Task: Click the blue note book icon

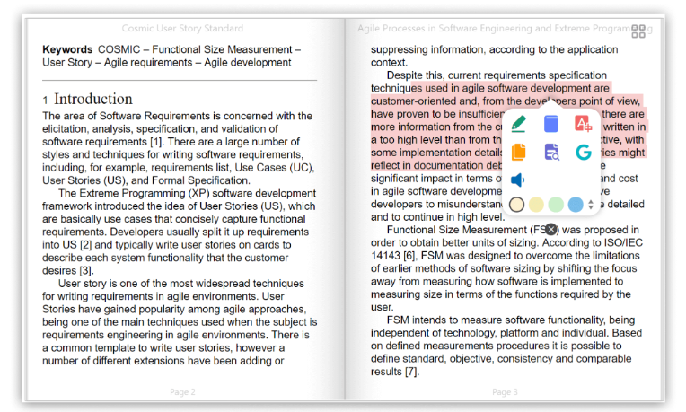Action: (x=550, y=125)
